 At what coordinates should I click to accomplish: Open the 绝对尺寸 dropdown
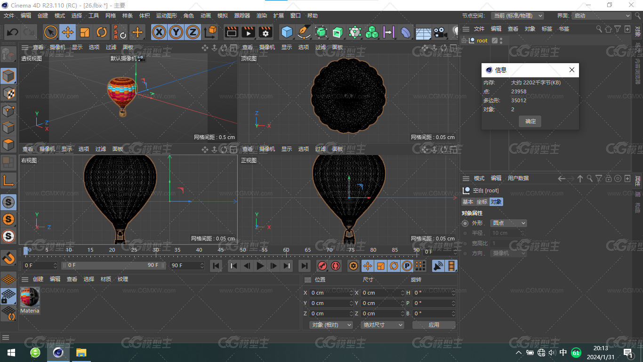tap(383, 325)
